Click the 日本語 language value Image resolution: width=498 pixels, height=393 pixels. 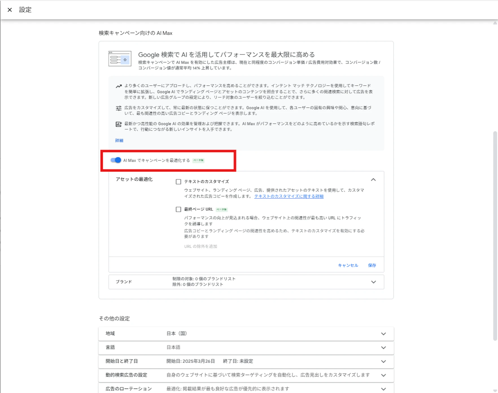coord(173,347)
